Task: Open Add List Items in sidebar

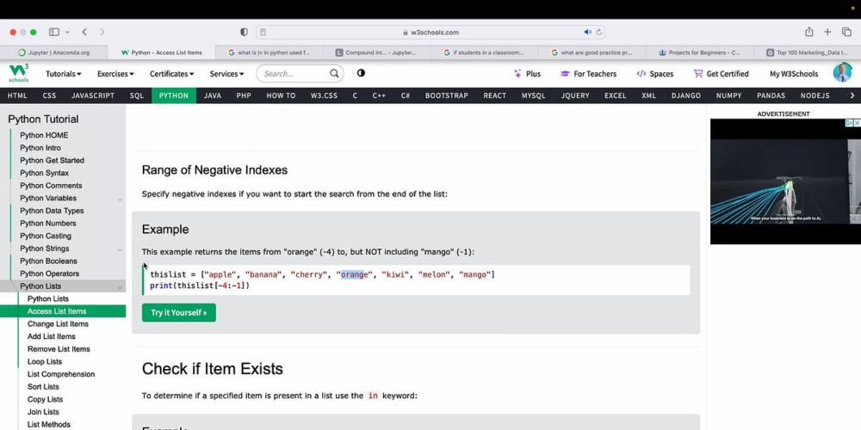Action: (51, 336)
